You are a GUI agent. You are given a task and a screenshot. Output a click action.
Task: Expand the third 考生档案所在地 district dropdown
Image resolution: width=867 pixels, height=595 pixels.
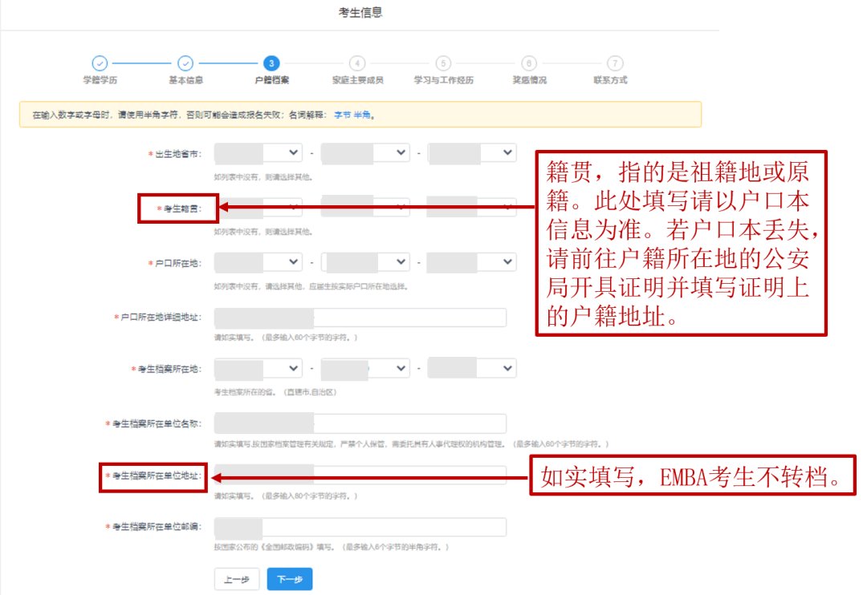(x=472, y=368)
